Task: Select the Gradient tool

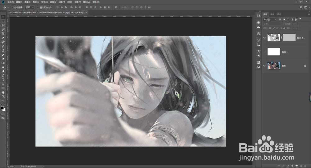Action: coord(3,63)
